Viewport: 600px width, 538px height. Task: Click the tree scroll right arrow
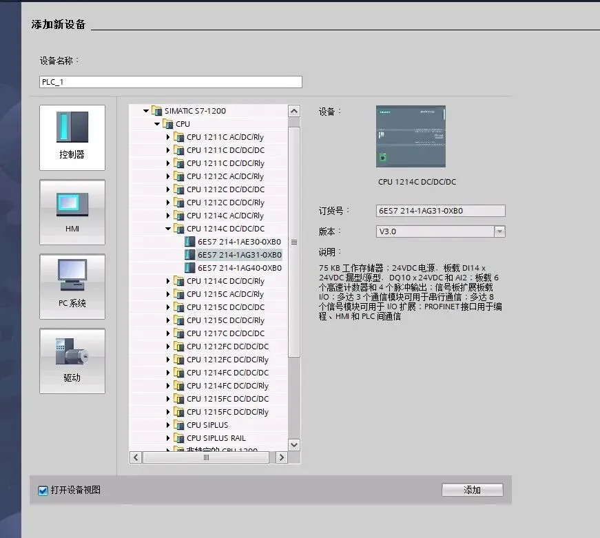282,457
